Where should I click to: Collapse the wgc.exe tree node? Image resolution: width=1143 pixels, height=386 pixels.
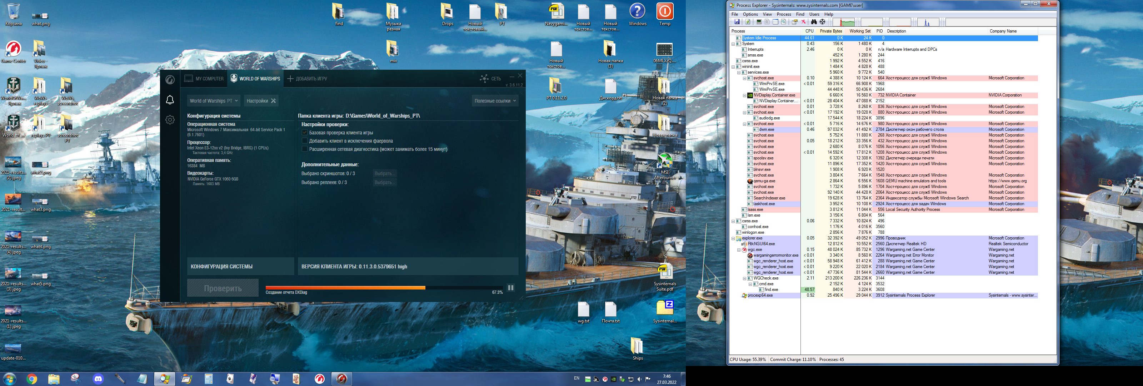click(739, 250)
